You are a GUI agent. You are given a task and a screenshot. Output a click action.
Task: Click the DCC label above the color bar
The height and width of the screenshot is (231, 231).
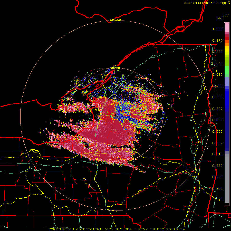tap(225, 15)
